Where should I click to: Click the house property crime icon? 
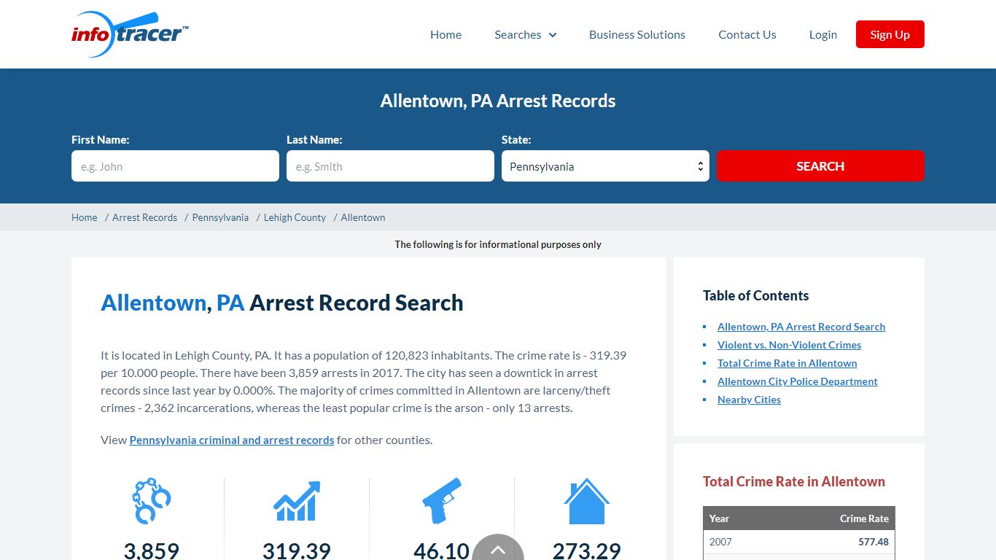[x=587, y=501]
